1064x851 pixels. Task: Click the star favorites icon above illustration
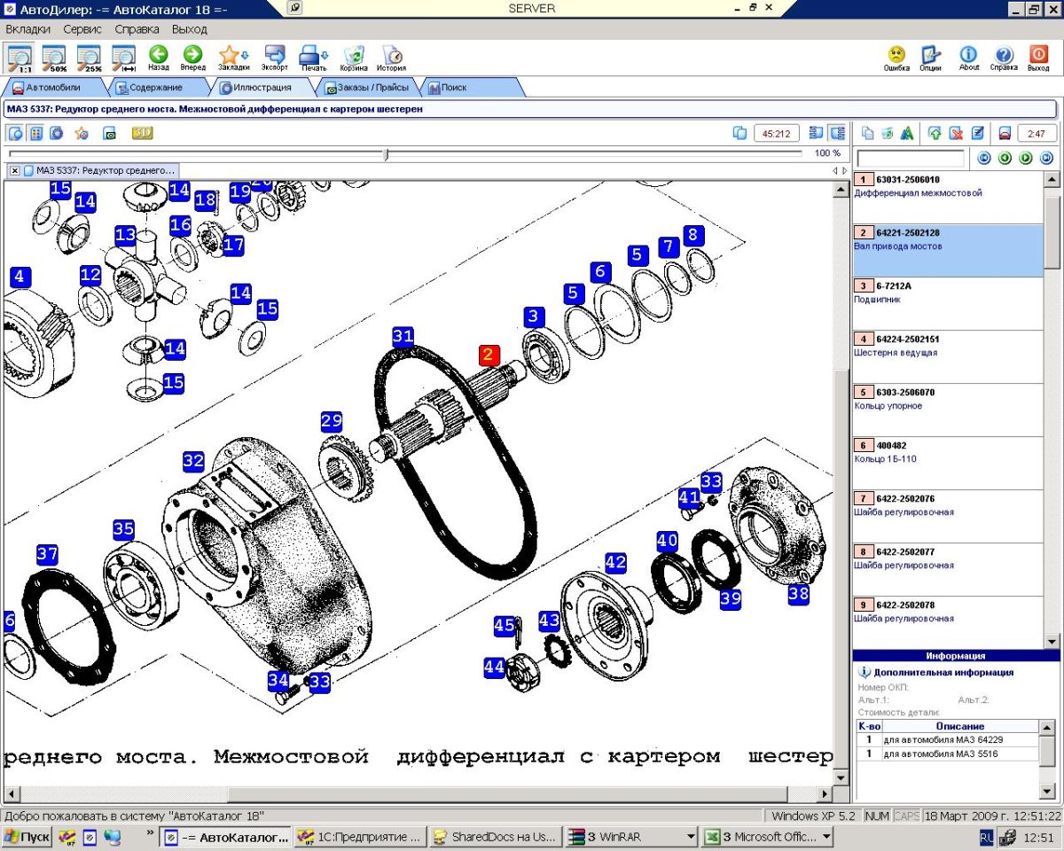tap(82, 133)
